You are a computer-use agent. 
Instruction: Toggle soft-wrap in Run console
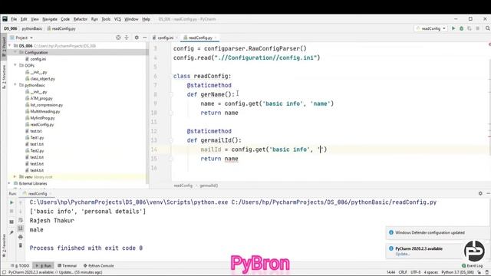(21, 220)
